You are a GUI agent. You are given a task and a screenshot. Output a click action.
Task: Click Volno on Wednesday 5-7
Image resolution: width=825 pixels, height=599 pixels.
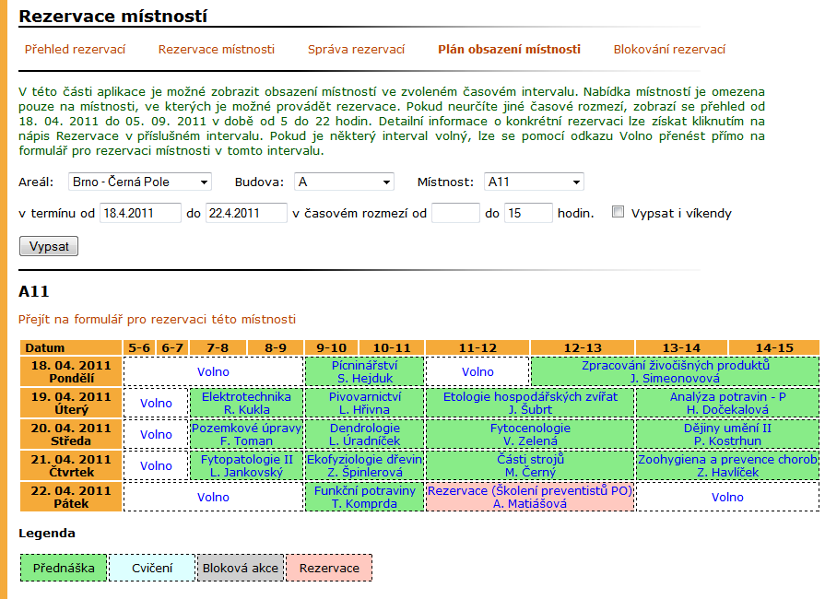click(156, 434)
